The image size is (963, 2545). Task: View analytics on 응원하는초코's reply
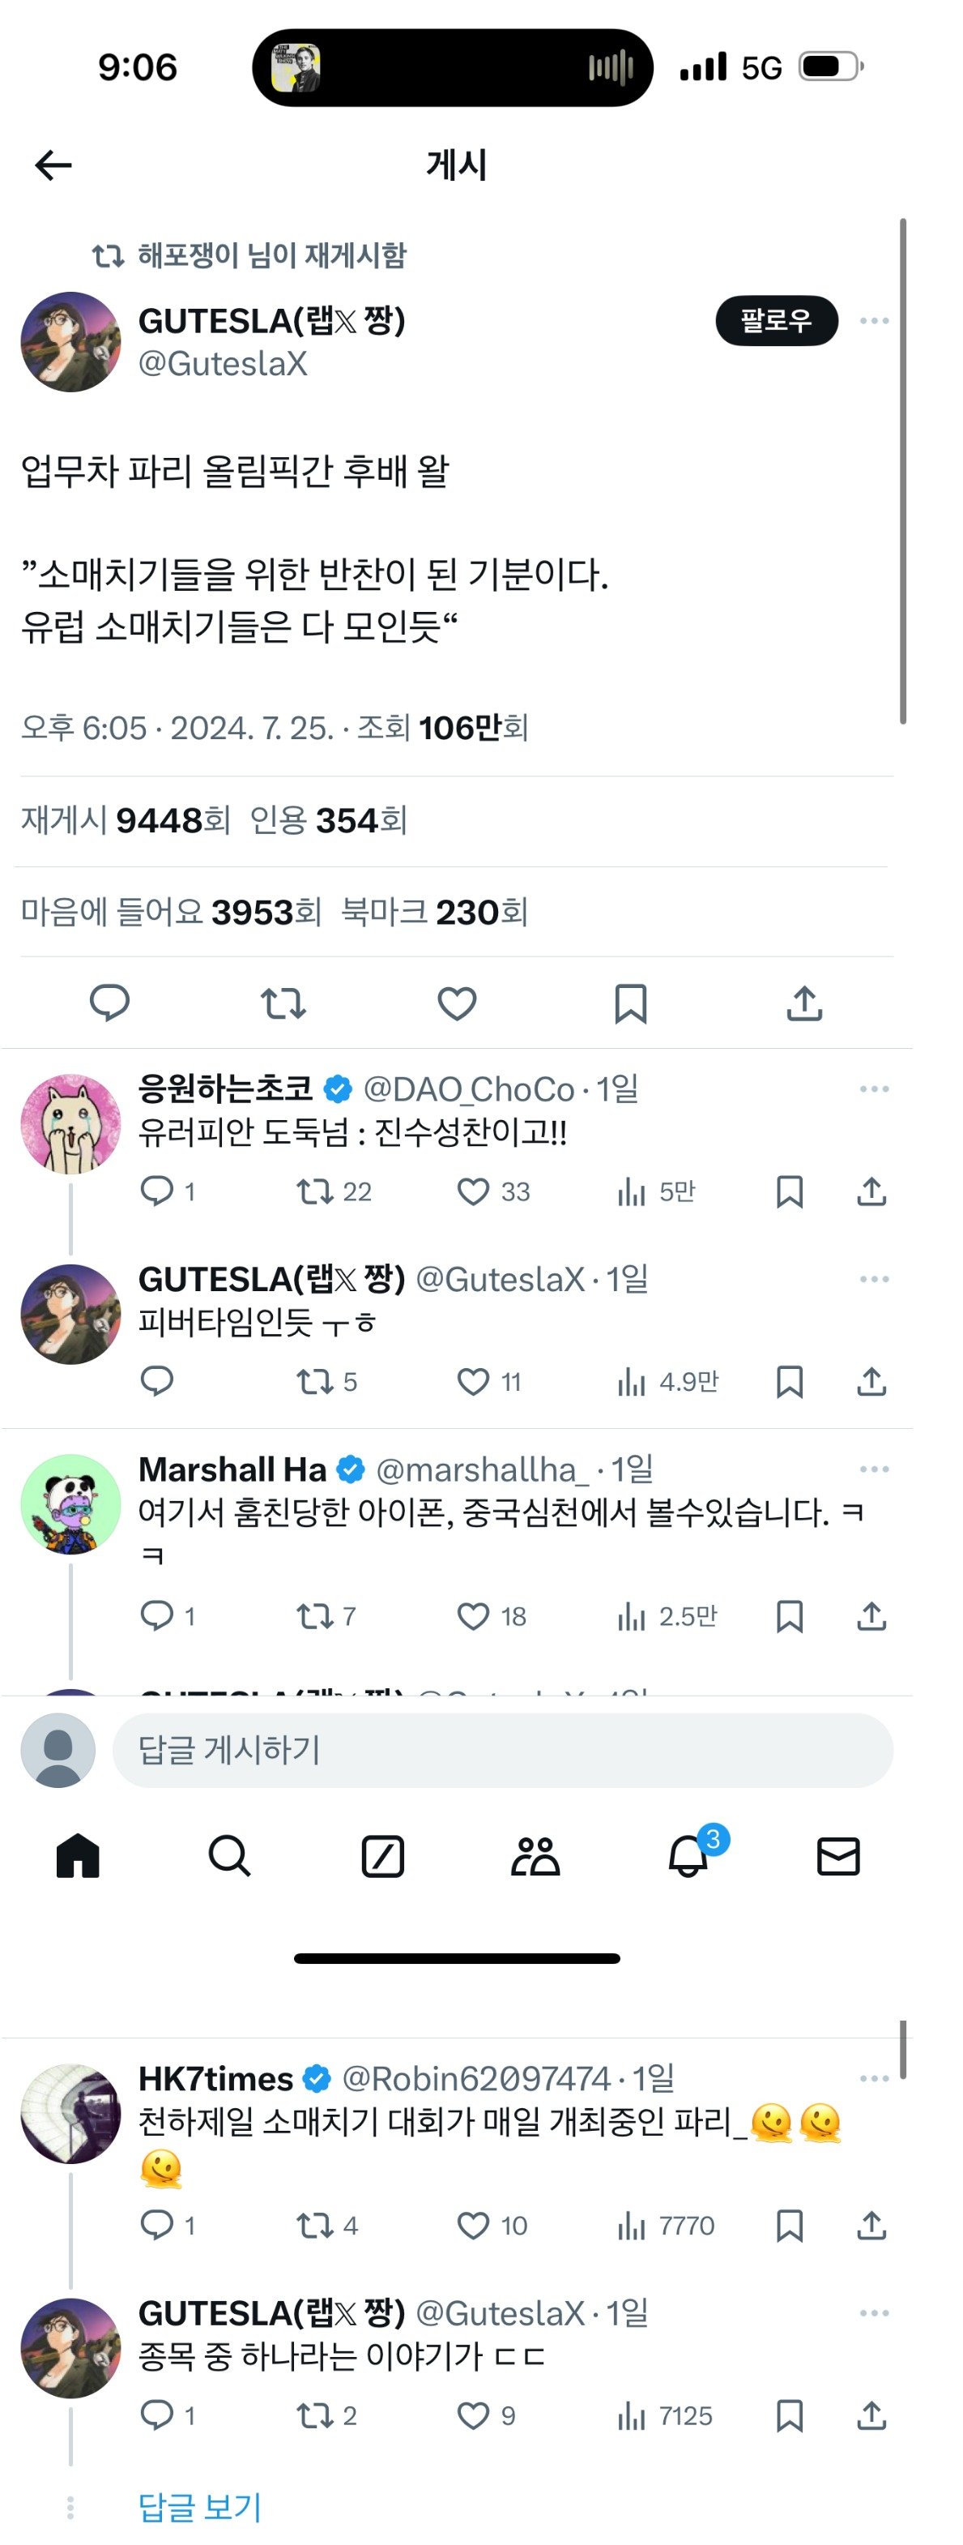point(656,1191)
